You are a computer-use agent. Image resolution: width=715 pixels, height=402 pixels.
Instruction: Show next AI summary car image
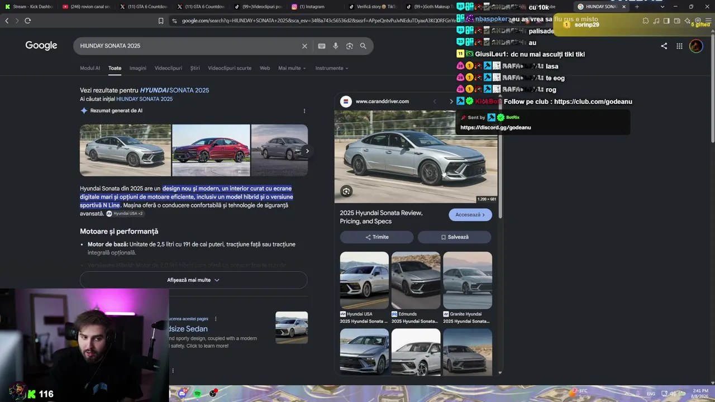(x=307, y=151)
